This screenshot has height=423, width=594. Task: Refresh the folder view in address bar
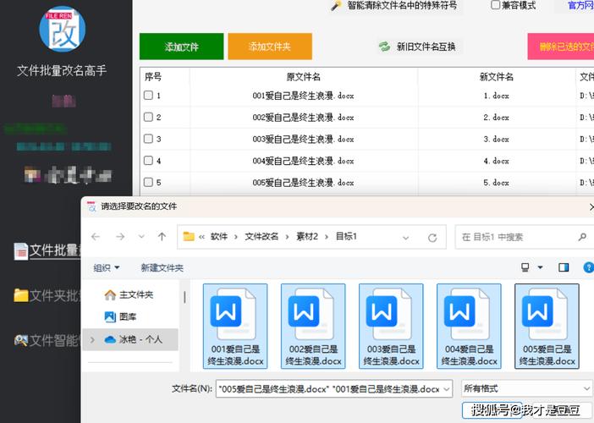(x=433, y=237)
